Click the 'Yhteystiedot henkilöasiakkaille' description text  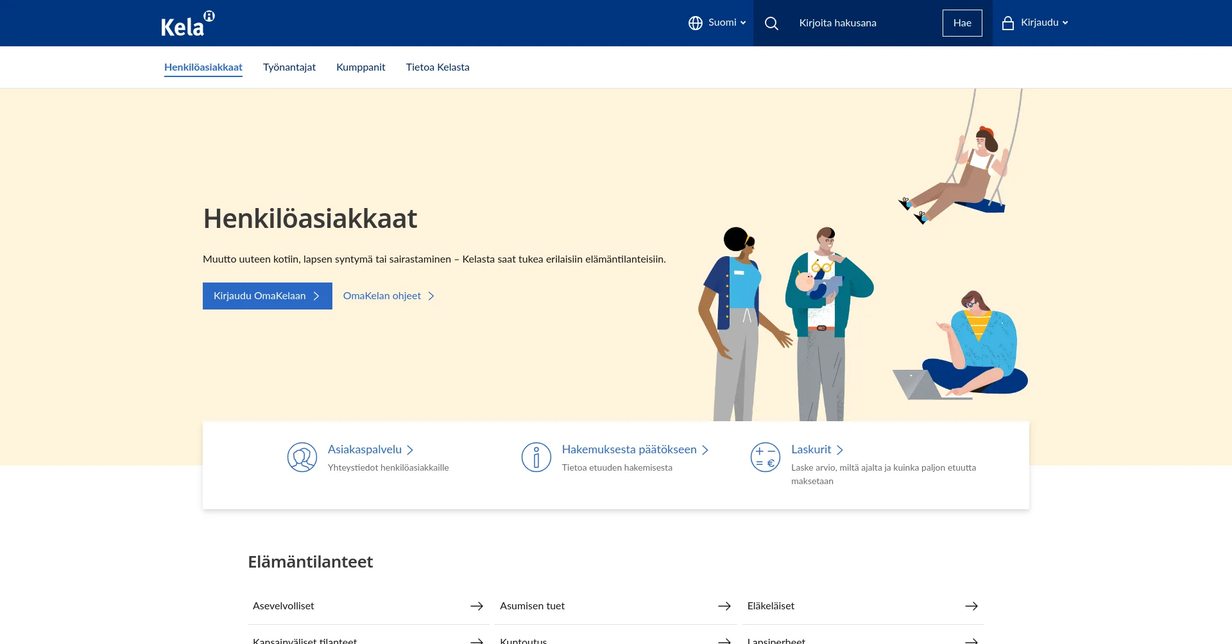(x=388, y=467)
